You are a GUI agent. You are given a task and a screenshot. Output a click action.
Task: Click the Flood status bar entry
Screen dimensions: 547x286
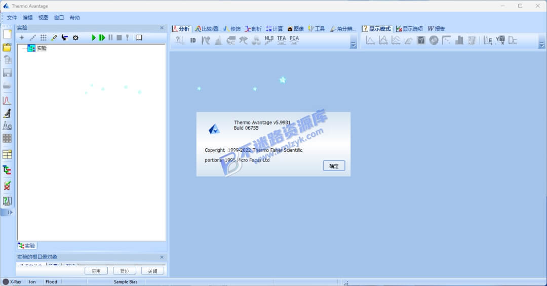[51, 282]
